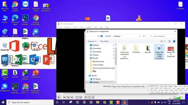188x105 pixels.
Task: Click the File name combo box
Action: (x=129, y=86)
